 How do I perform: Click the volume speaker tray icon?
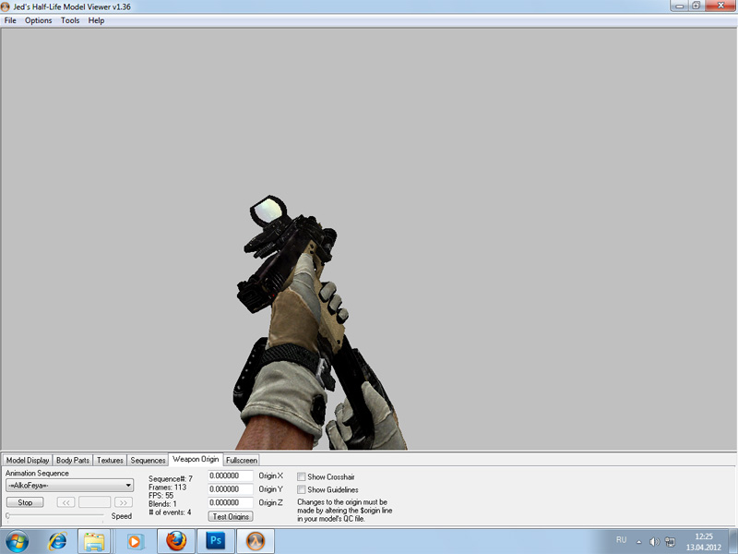click(x=654, y=540)
